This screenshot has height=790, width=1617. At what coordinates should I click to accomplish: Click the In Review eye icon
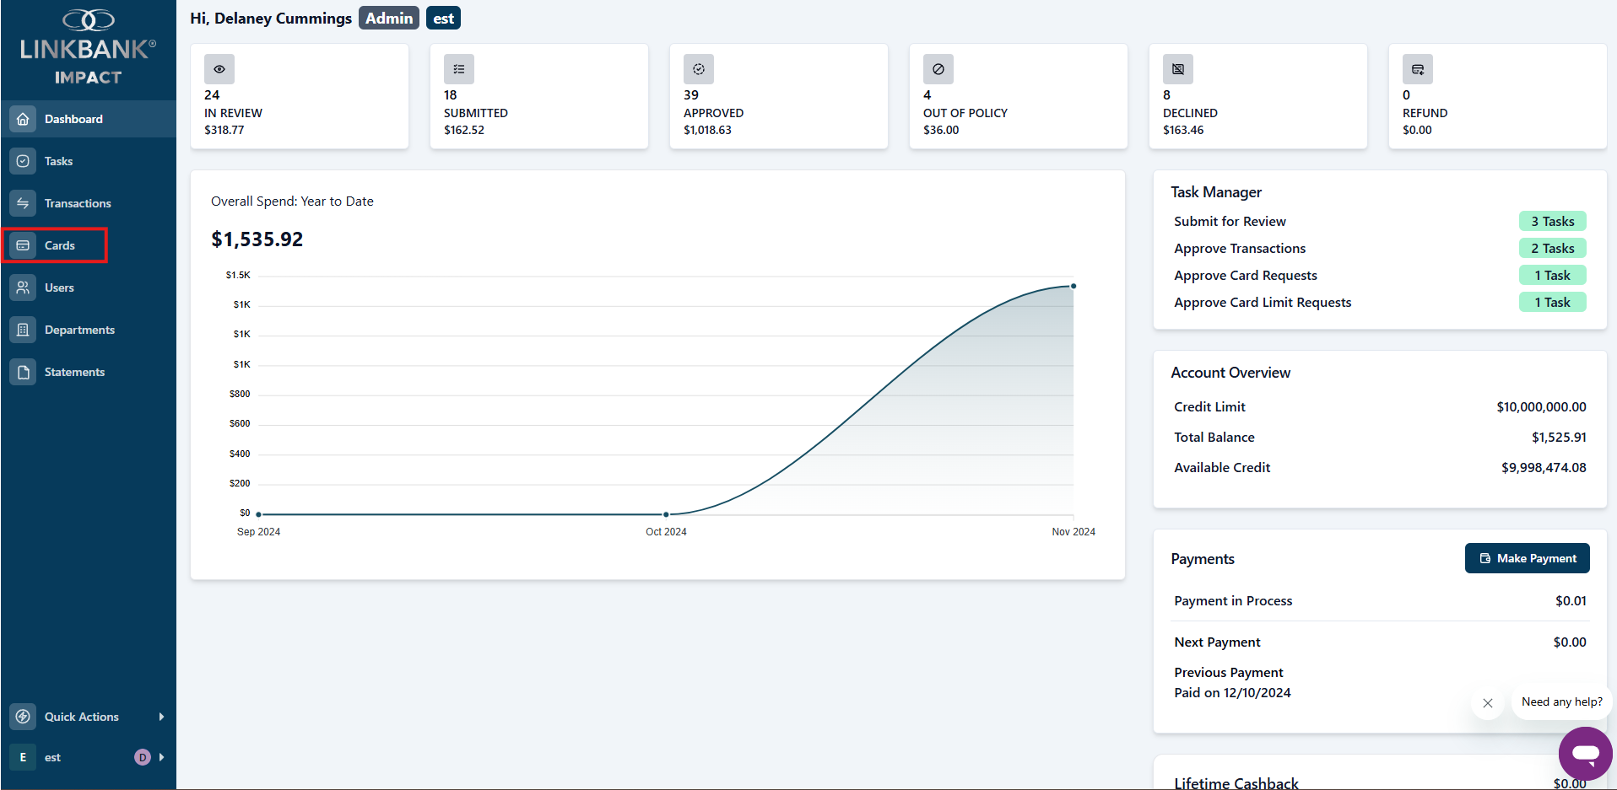pos(219,69)
